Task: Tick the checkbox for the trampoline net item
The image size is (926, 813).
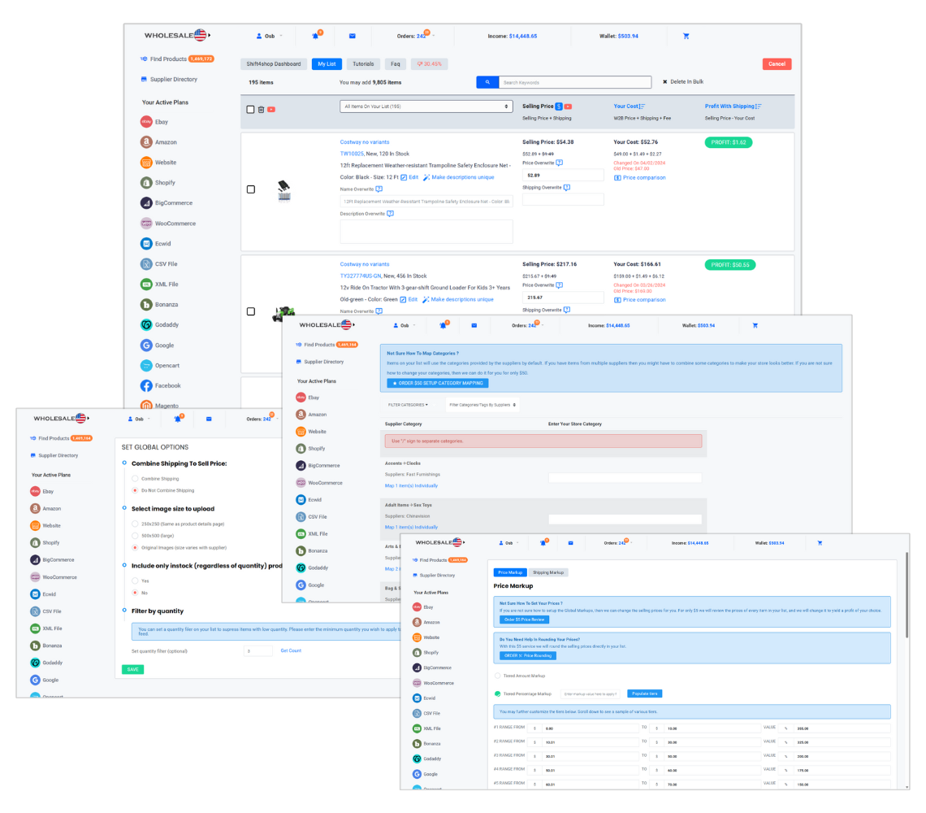Action: [x=250, y=189]
